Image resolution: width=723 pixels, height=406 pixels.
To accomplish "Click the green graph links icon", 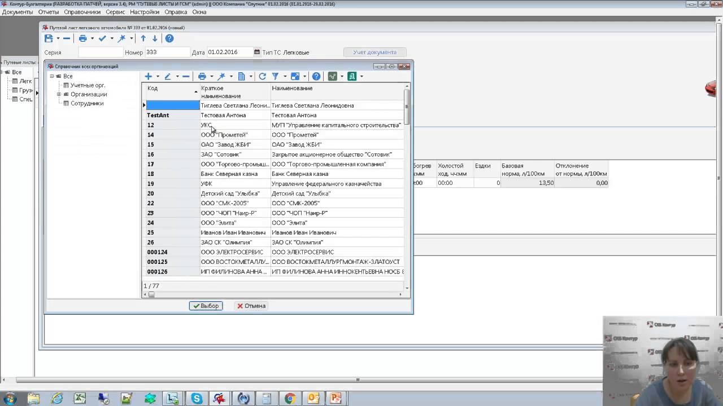I will pos(332,76).
